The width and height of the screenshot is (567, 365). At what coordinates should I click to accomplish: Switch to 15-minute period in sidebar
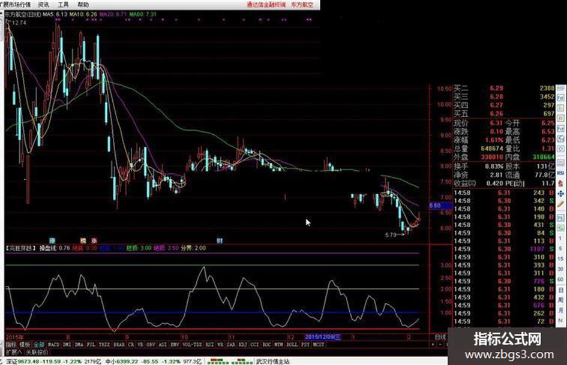point(560,259)
